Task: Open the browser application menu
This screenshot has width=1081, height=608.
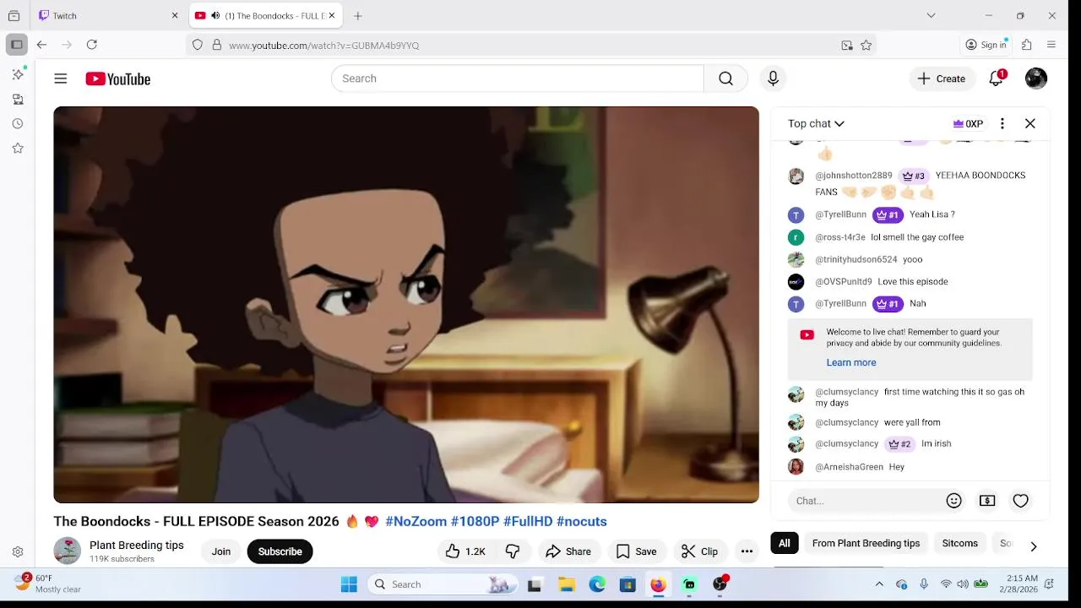Action: (x=1051, y=45)
